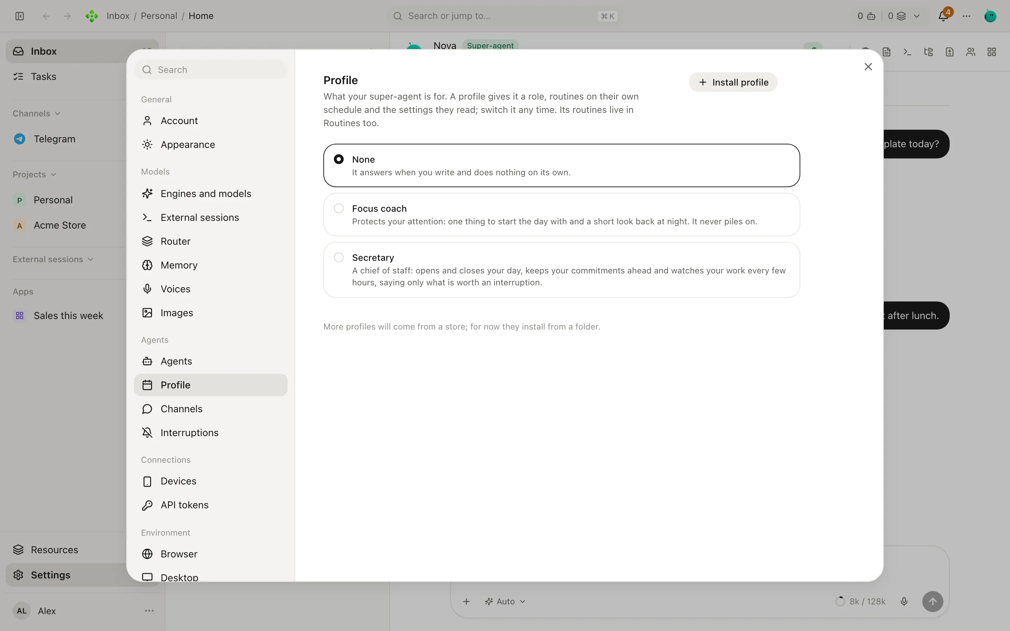The height and width of the screenshot is (631, 1010).
Task: Expand the top bar layers counter chevron
Action: tap(916, 16)
